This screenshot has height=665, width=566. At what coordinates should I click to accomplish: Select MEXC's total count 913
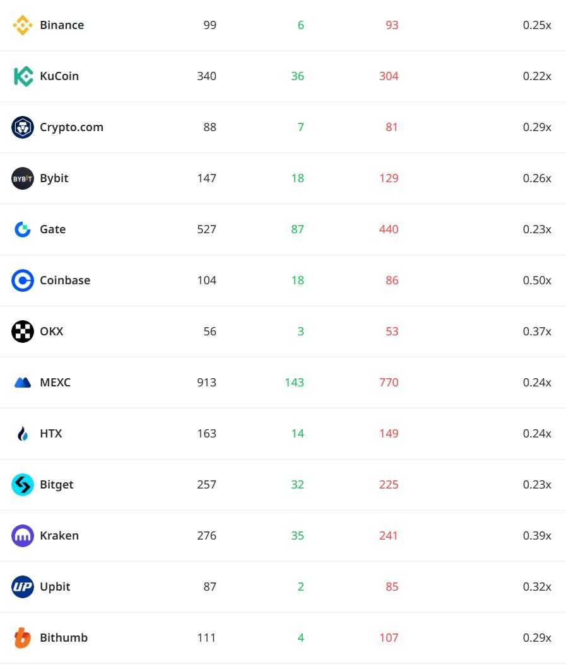206,383
